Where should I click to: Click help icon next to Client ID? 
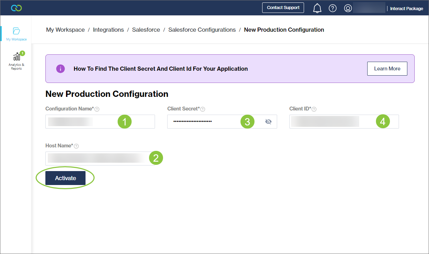[x=314, y=109]
